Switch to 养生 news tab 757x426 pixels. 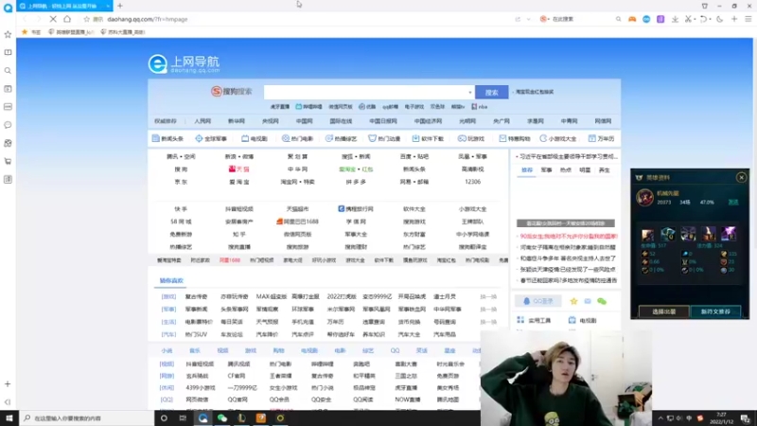pos(604,170)
